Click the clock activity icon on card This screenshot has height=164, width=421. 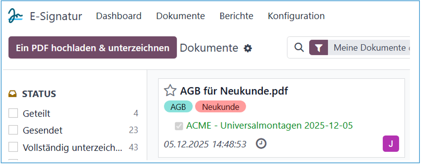(x=261, y=144)
